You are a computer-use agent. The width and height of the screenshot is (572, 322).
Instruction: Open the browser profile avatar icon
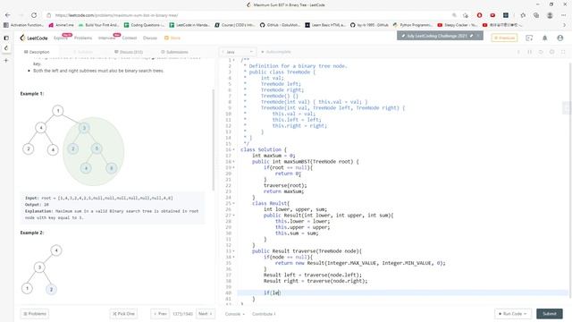click(x=550, y=15)
